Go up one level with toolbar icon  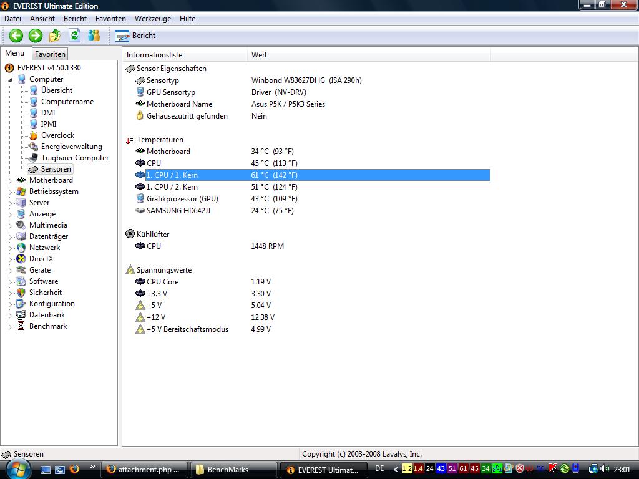[x=55, y=36]
